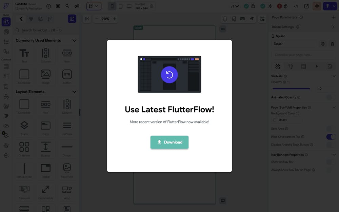Select the desktop device preview icon

(x=129, y=6)
